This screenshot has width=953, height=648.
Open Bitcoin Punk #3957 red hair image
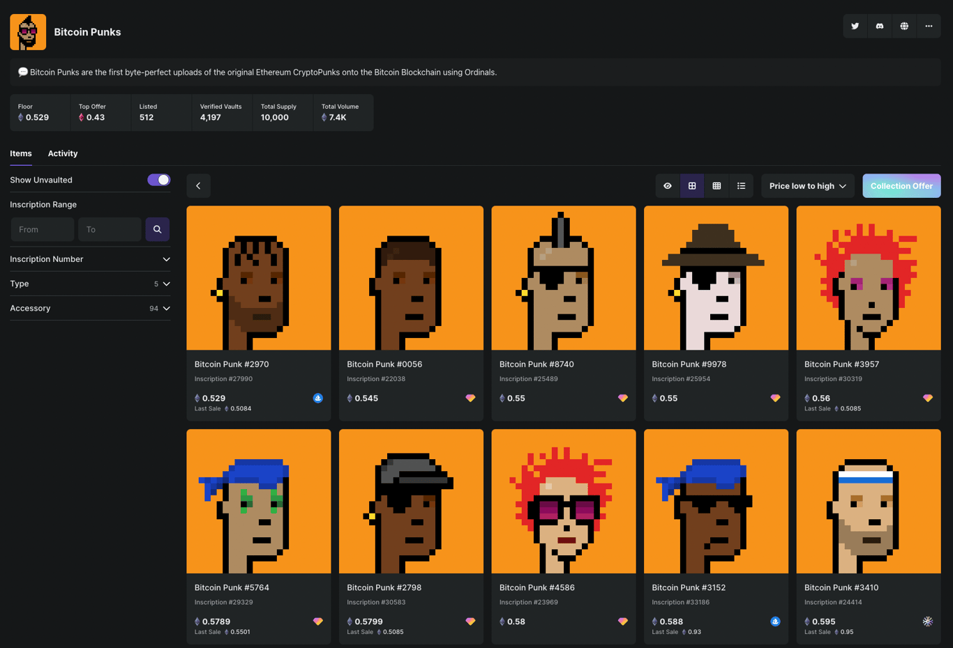[869, 278]
